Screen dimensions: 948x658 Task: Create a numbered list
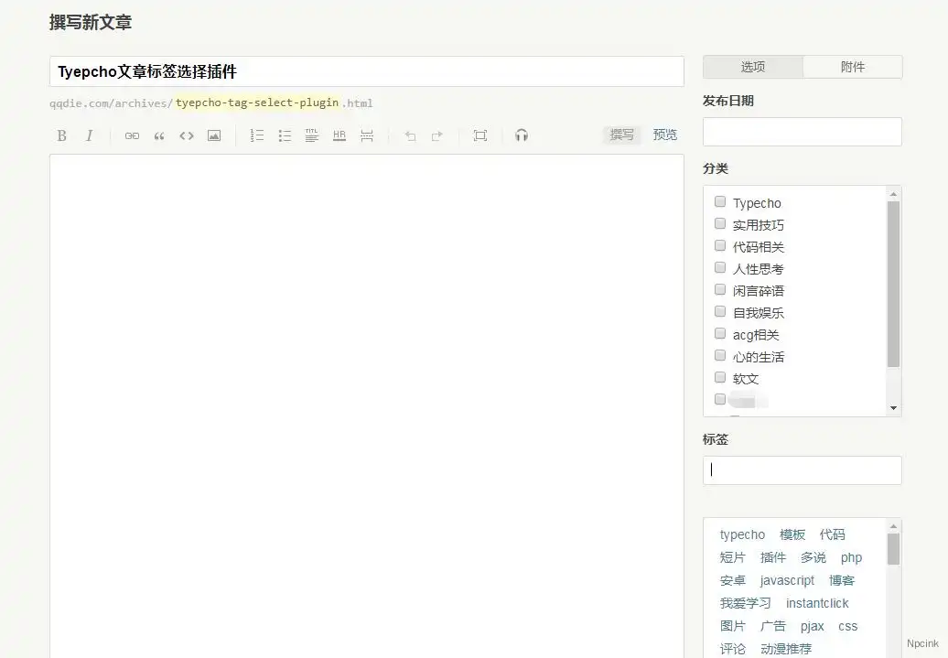(257, 135)
